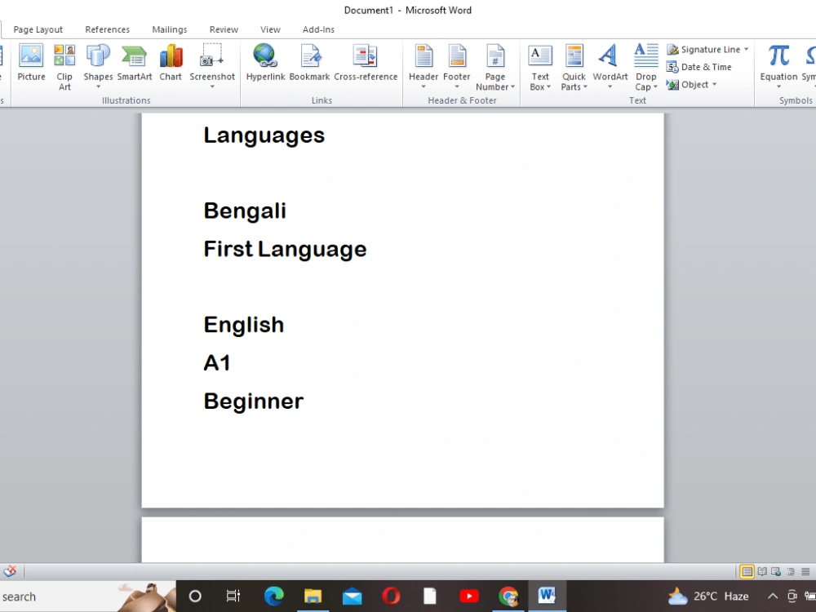Insert a Picture from file
Image resolution: width=816 pixels, height=612 pixels.
click(x=31, y=63)
